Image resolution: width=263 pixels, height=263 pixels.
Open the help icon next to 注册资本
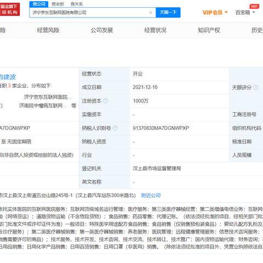105,101
